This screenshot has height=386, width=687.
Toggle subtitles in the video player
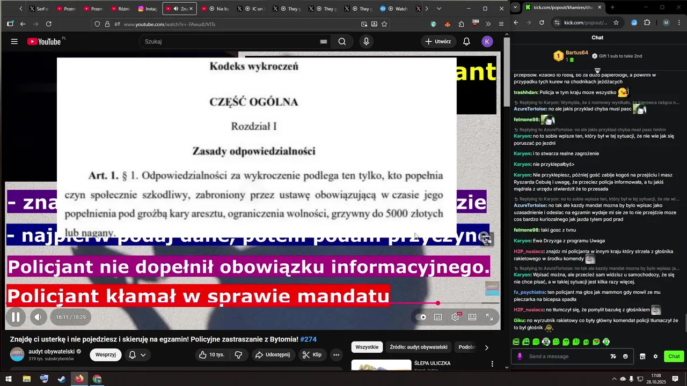438,317
